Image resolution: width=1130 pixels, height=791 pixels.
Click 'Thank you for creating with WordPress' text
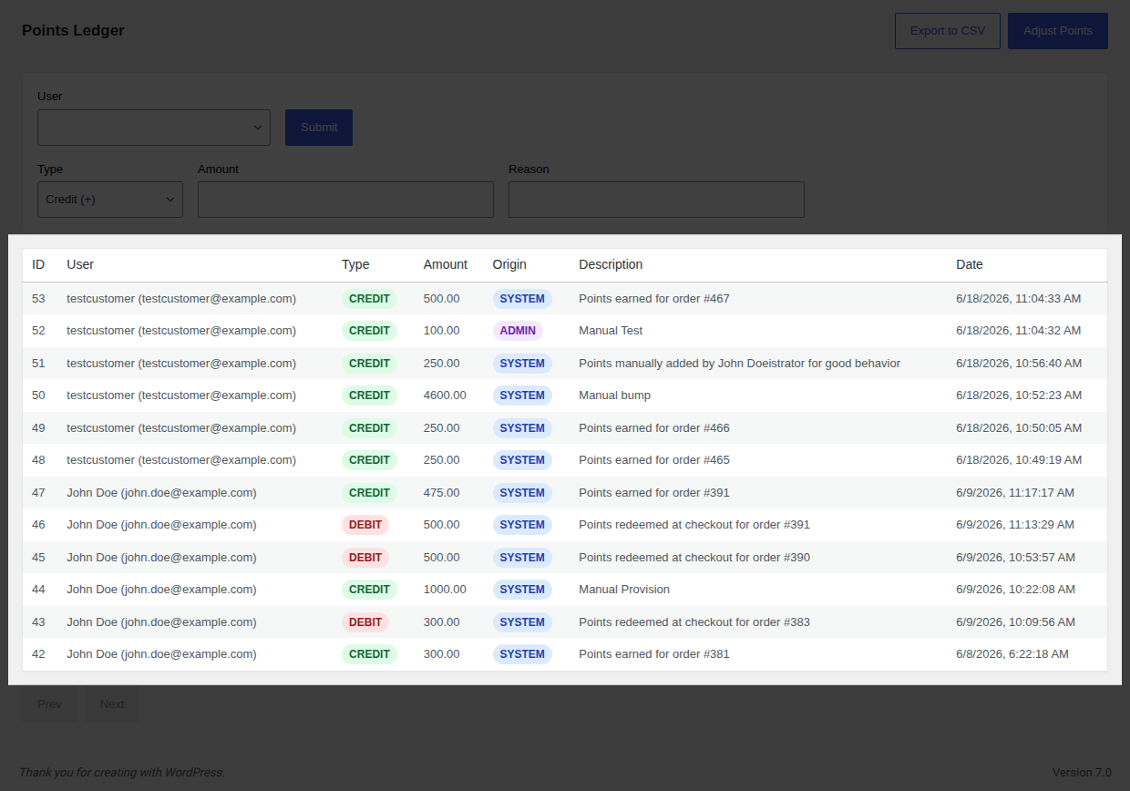click(121, 773)
